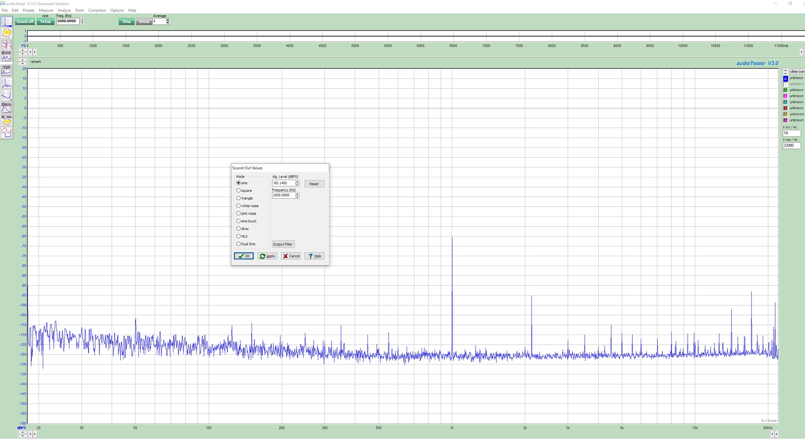The height and width of the screenshot is (439, 805).
Task: Open the File menu
Action: (5, 10)
